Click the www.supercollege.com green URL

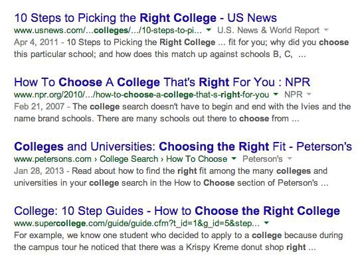pyautogui.click(x=137, y=224)
